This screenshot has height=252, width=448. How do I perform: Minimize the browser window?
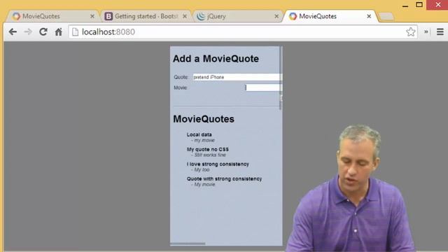pyautogui.click(x=405, y=5)
